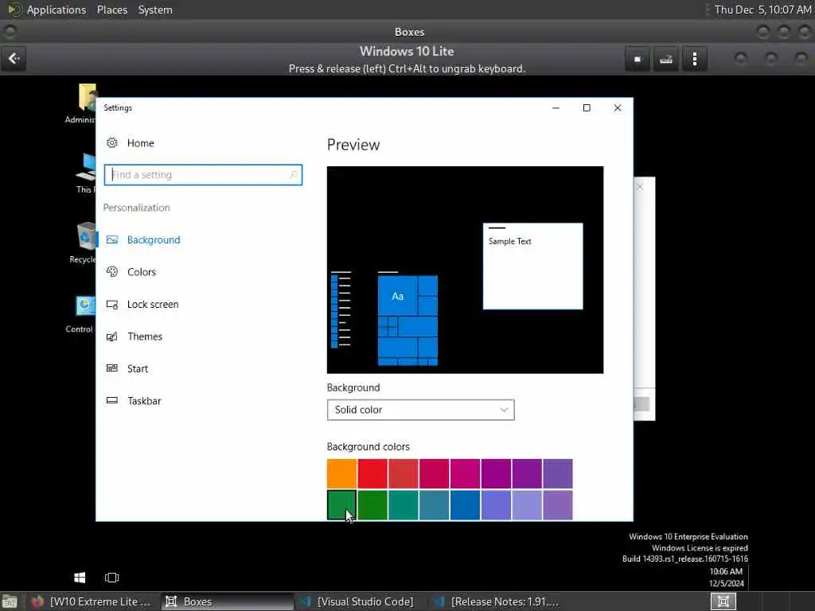Image resolution: width=815 pixels, height=611 pixels.
Task: Pick the orange background color swatch
Action: click(341, 473)
